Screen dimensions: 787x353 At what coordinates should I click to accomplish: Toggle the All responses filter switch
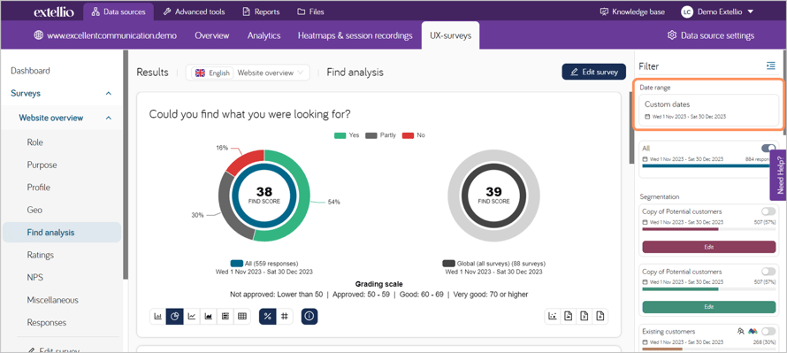pos(768,148)
